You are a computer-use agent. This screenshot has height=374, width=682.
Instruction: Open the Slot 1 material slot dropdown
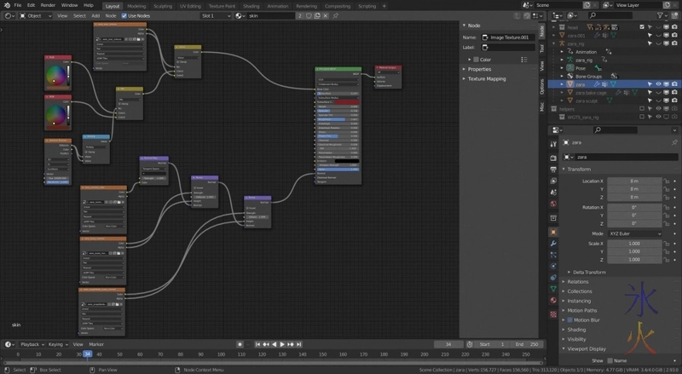click(x=216, y=15)
